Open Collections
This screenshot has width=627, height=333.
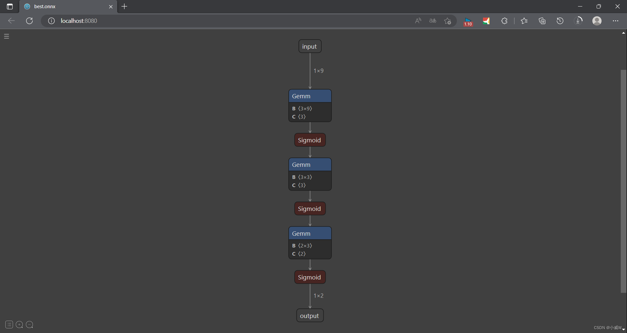542,21
